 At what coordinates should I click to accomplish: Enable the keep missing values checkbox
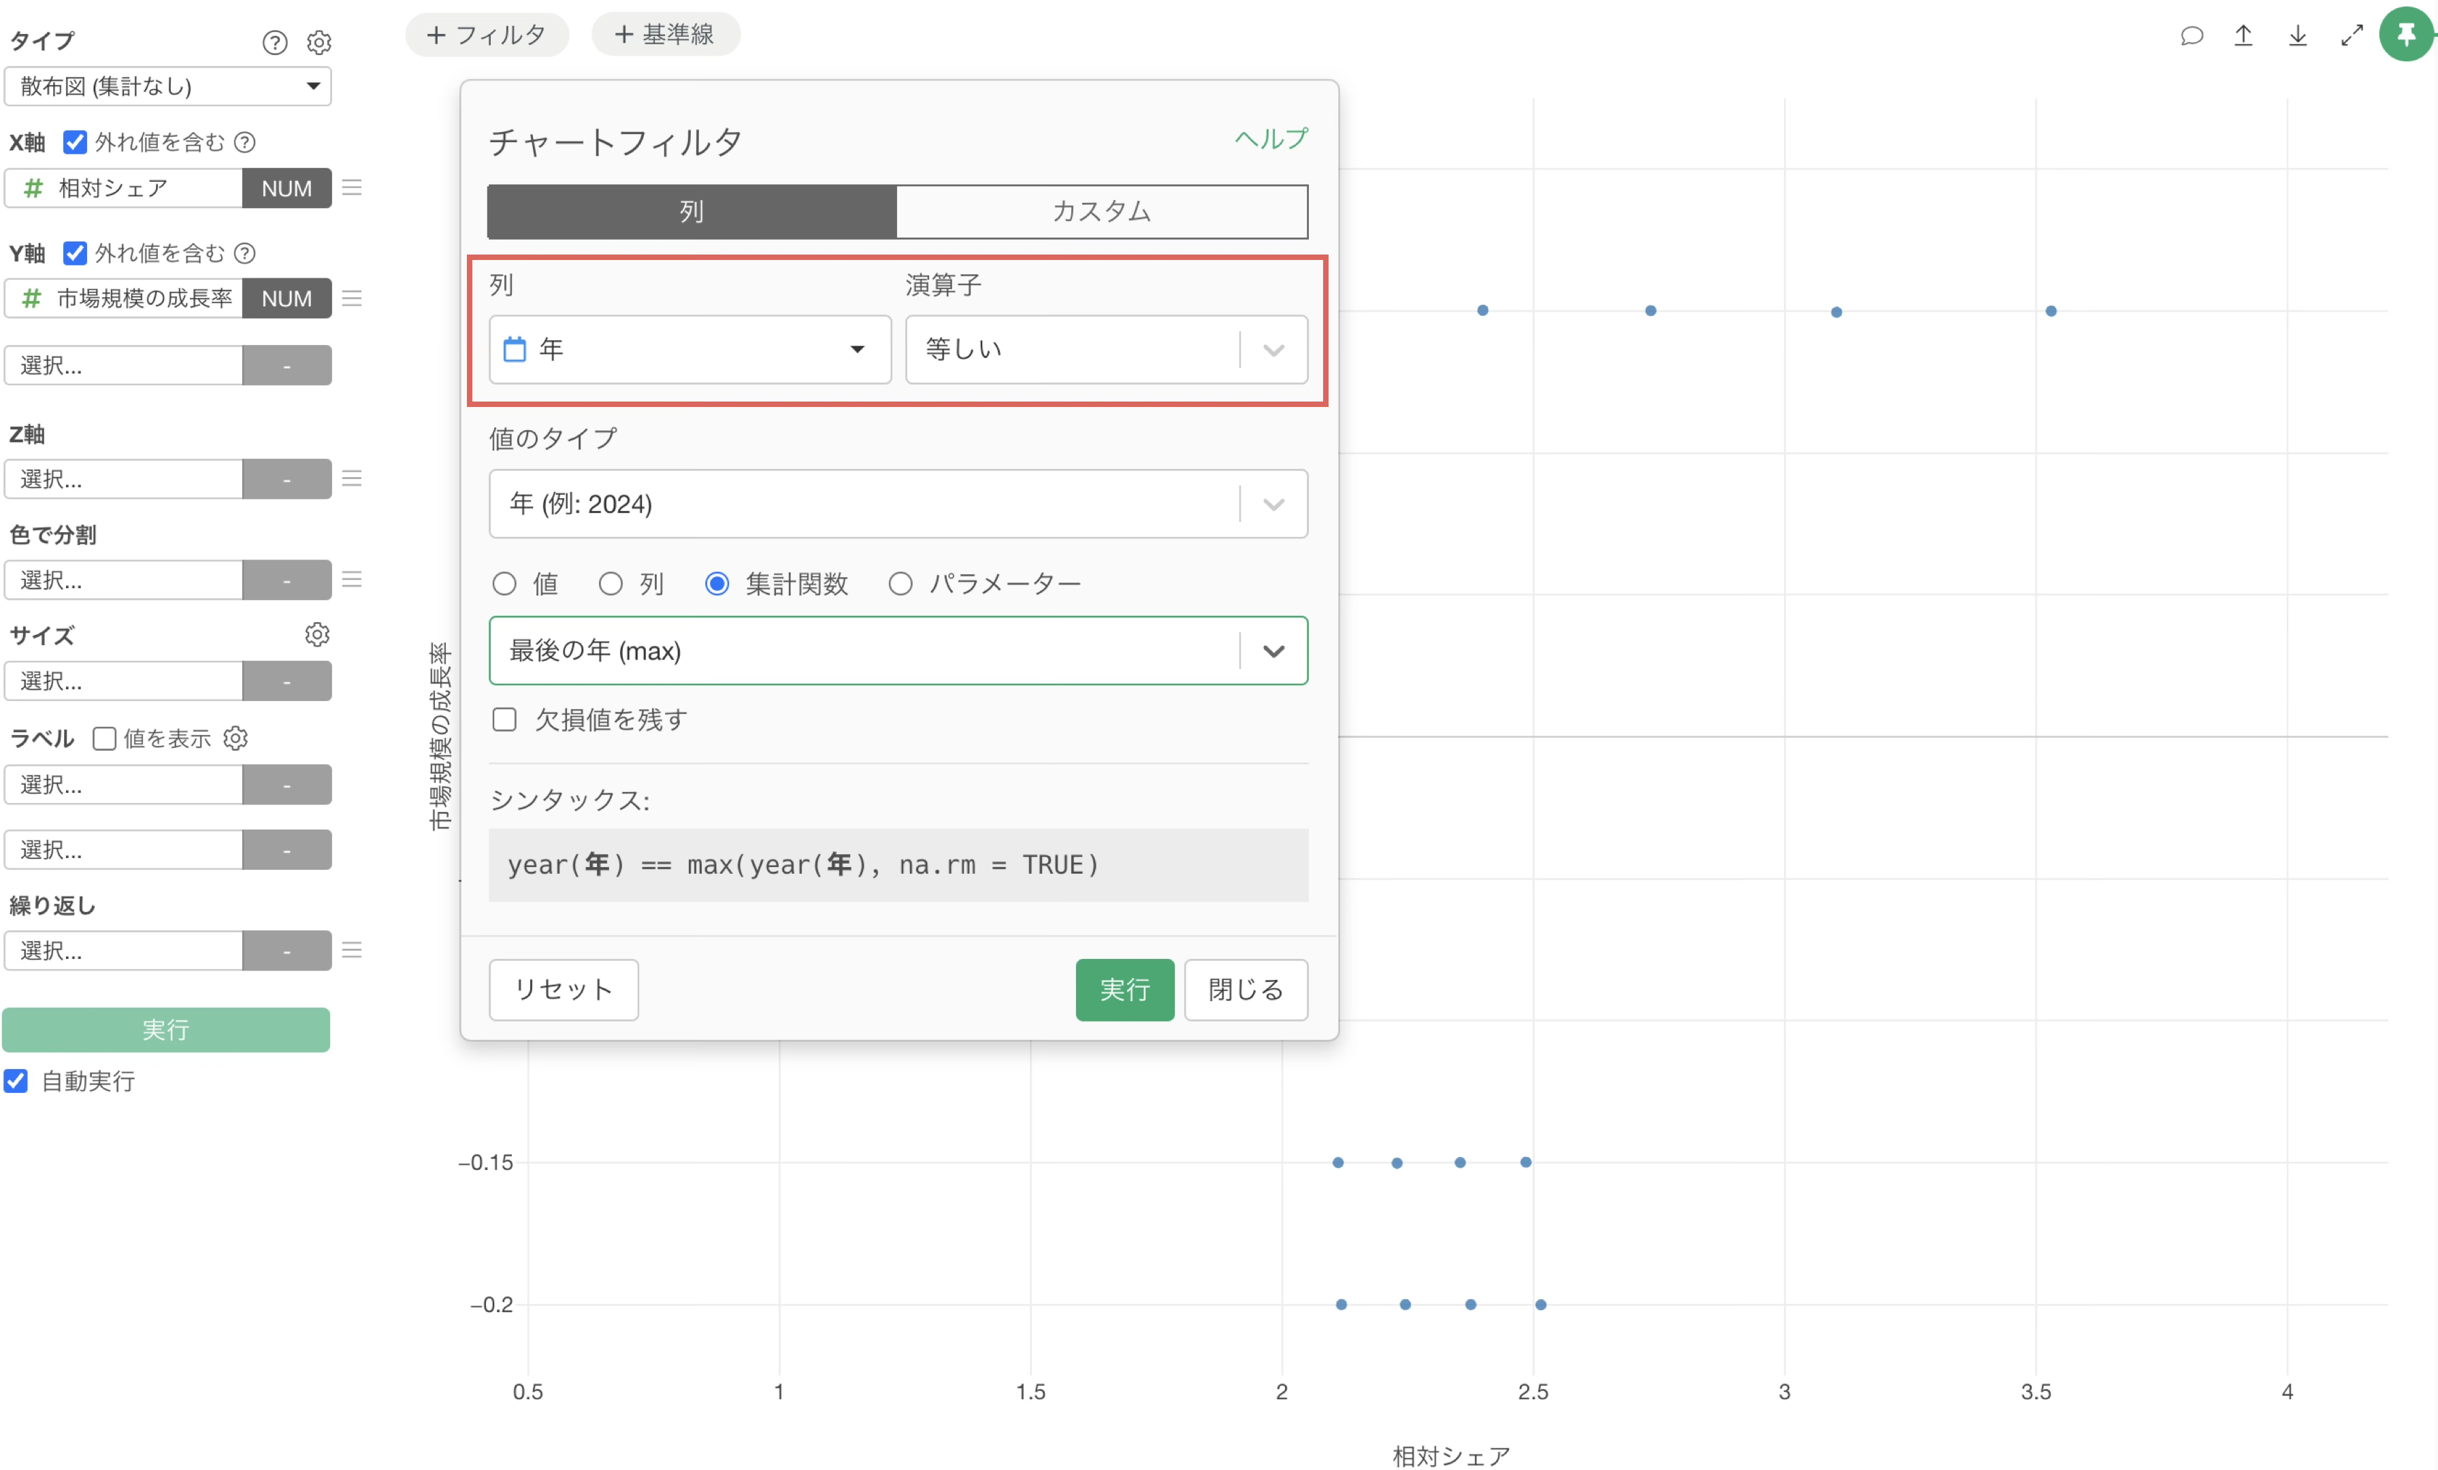click(504, 719)
